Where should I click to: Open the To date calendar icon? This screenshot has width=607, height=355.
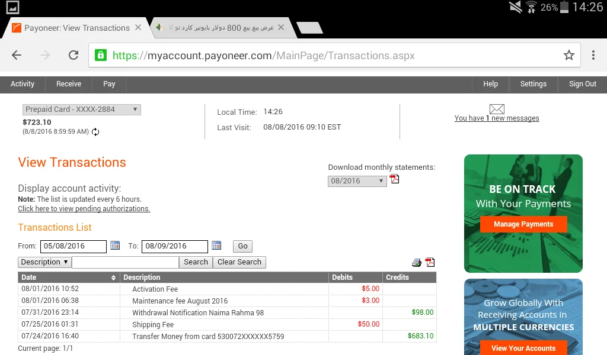tap(216, 246)
